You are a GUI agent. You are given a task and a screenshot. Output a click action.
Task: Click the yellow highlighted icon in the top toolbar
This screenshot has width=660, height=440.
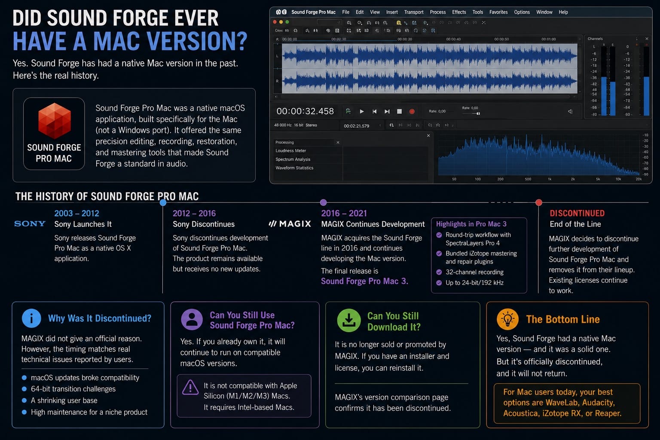[x=399, y=22]
